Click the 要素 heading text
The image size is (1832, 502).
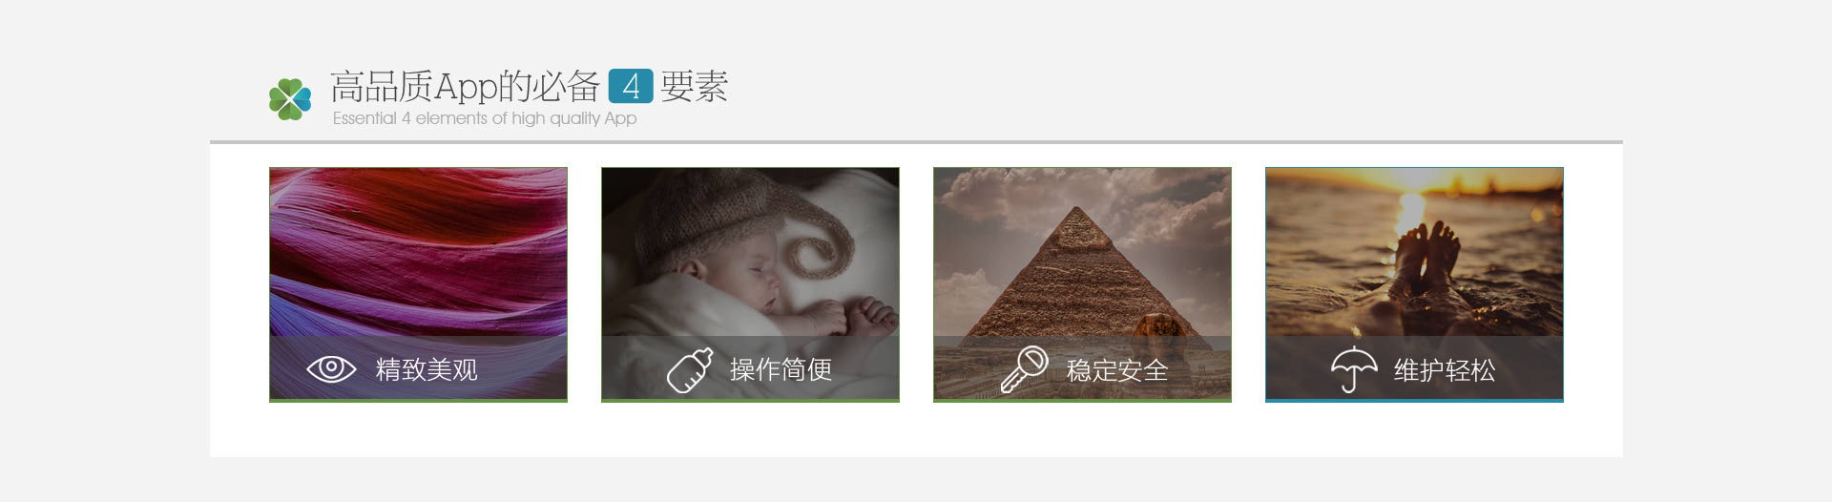click(695, 87)
